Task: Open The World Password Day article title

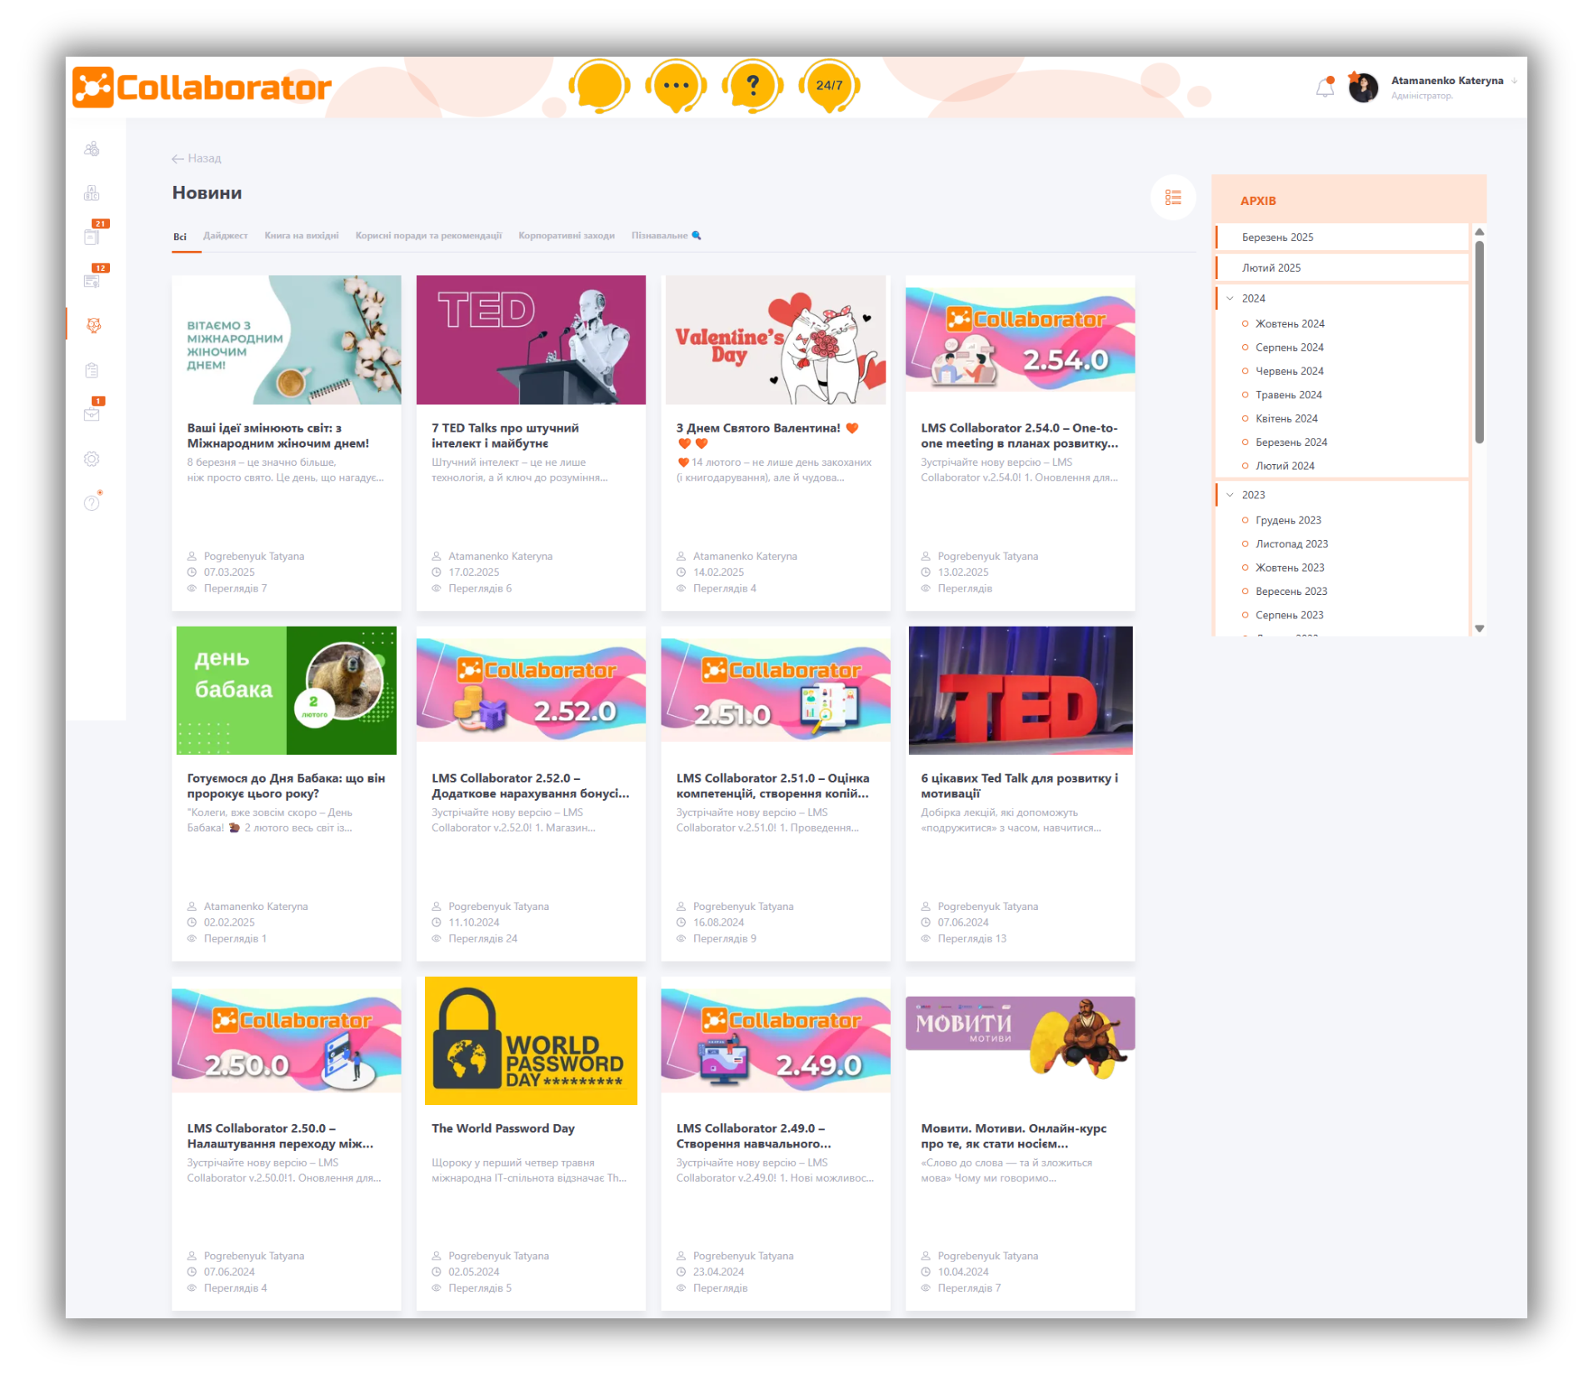Action: click(x=503, y=1128)
